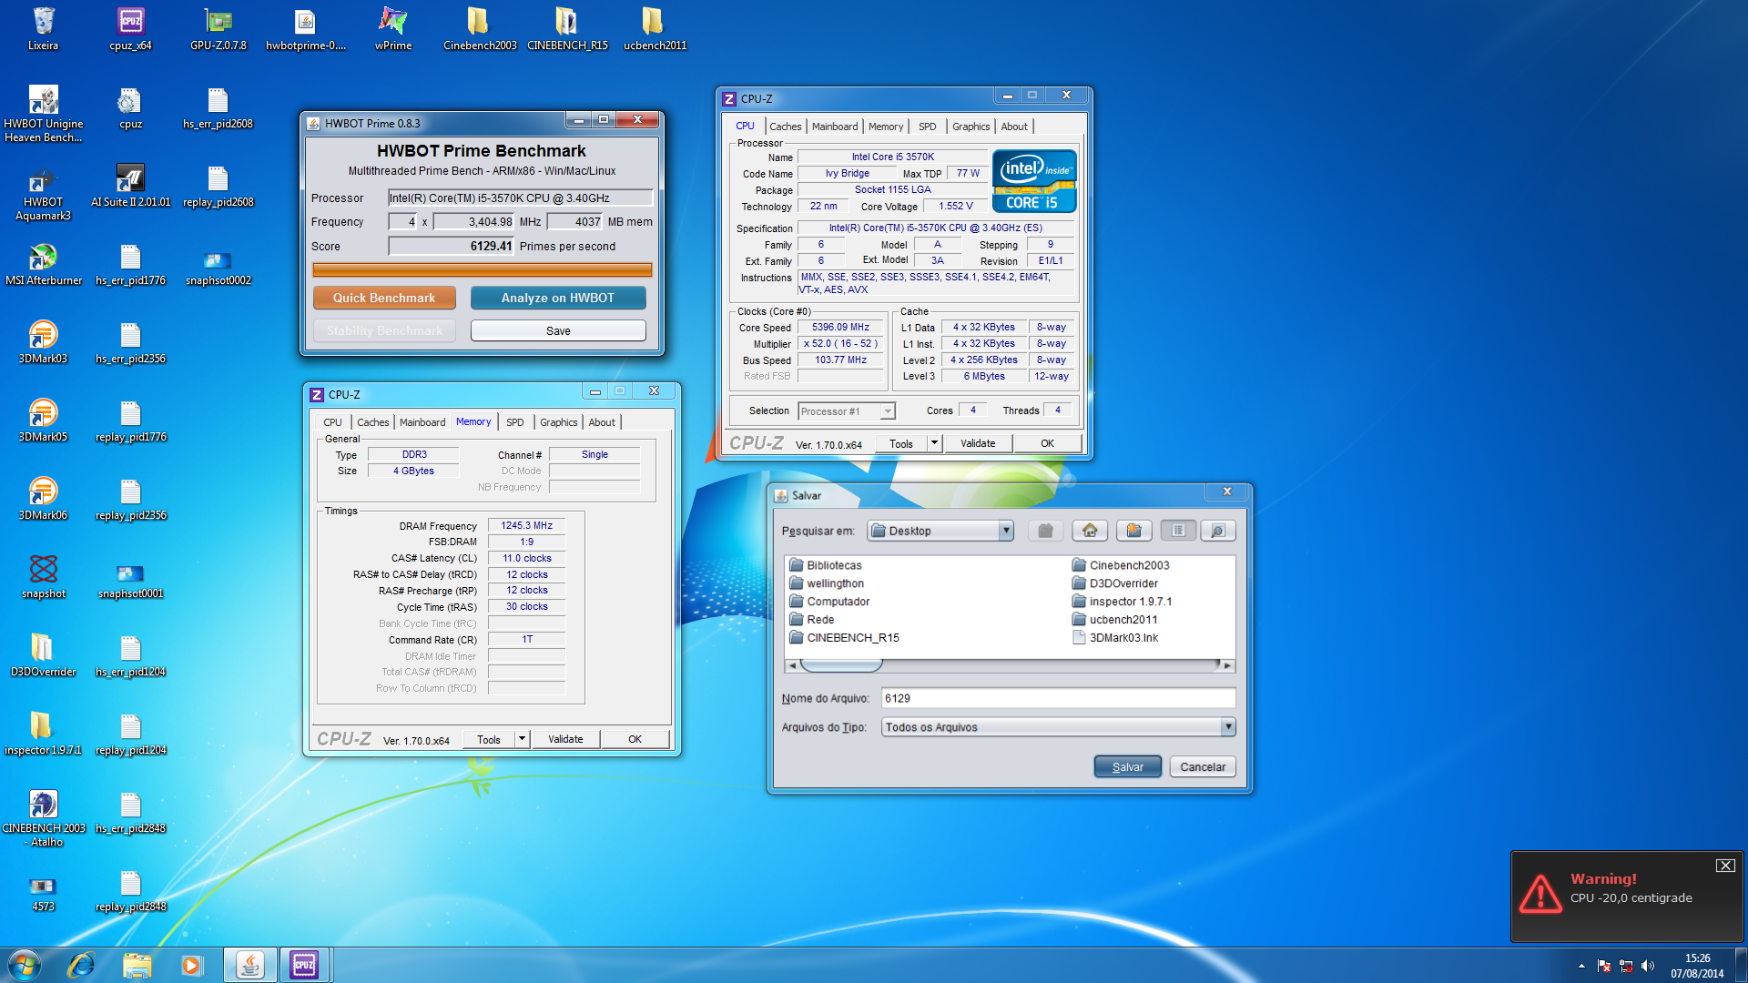
Task: Expand the Desktop location dropdown
Action: [1006, 531]
